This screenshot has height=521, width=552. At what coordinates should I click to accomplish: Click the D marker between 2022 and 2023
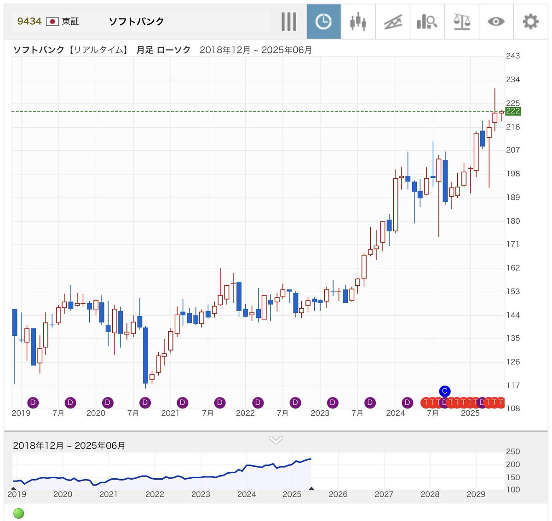click(x=295, y=403)
